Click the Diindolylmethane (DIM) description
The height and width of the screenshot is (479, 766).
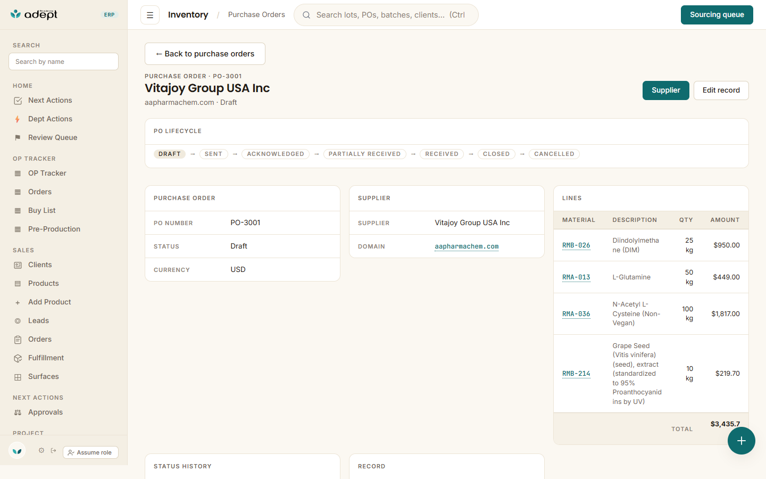(636, 245)
